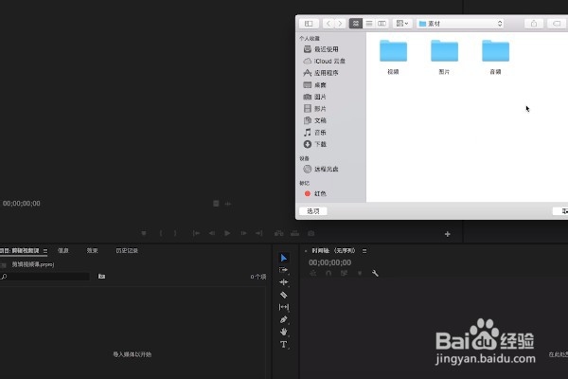Go to In point in monitor

pos(196,233)
